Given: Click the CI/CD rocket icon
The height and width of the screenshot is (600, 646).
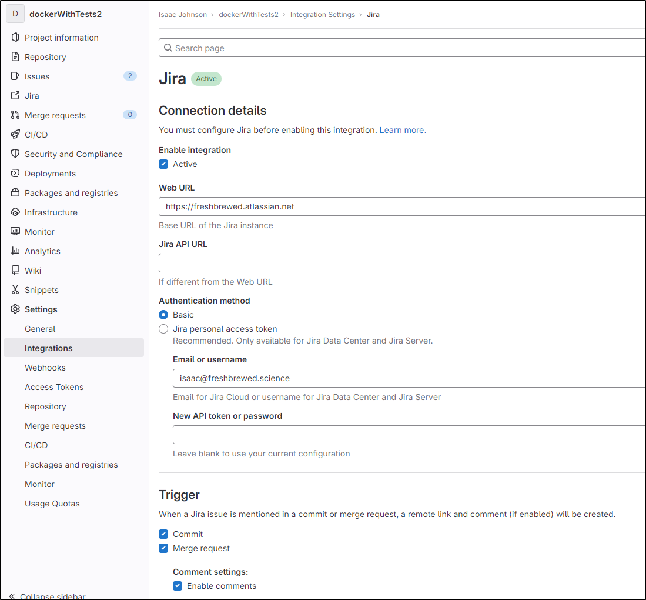Looking at the screenshot, I should 15,134.
